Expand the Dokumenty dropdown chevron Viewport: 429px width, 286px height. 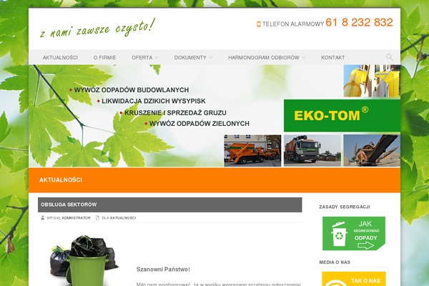tap(211, 57)
